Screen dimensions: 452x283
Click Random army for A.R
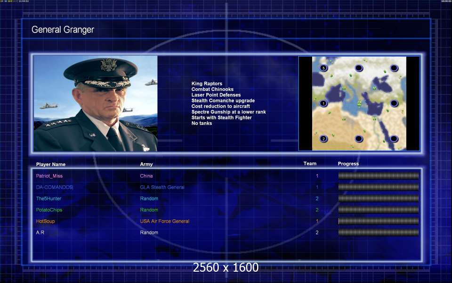149,233
